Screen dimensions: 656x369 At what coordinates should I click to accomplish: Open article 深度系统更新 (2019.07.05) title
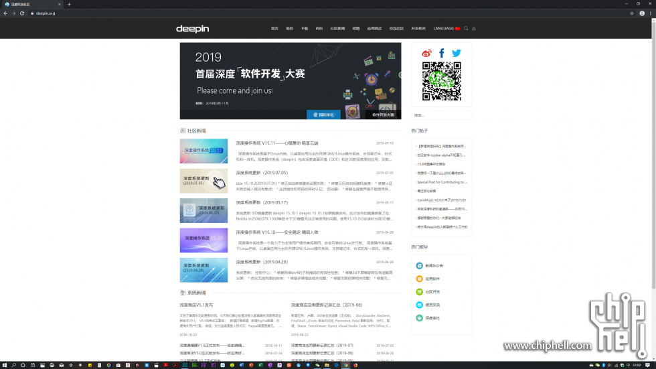click(262, 173)
